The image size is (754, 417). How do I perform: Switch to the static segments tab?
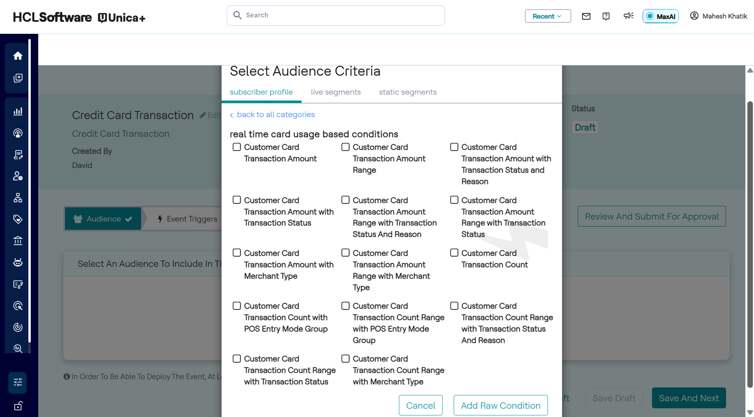[408, 92]
